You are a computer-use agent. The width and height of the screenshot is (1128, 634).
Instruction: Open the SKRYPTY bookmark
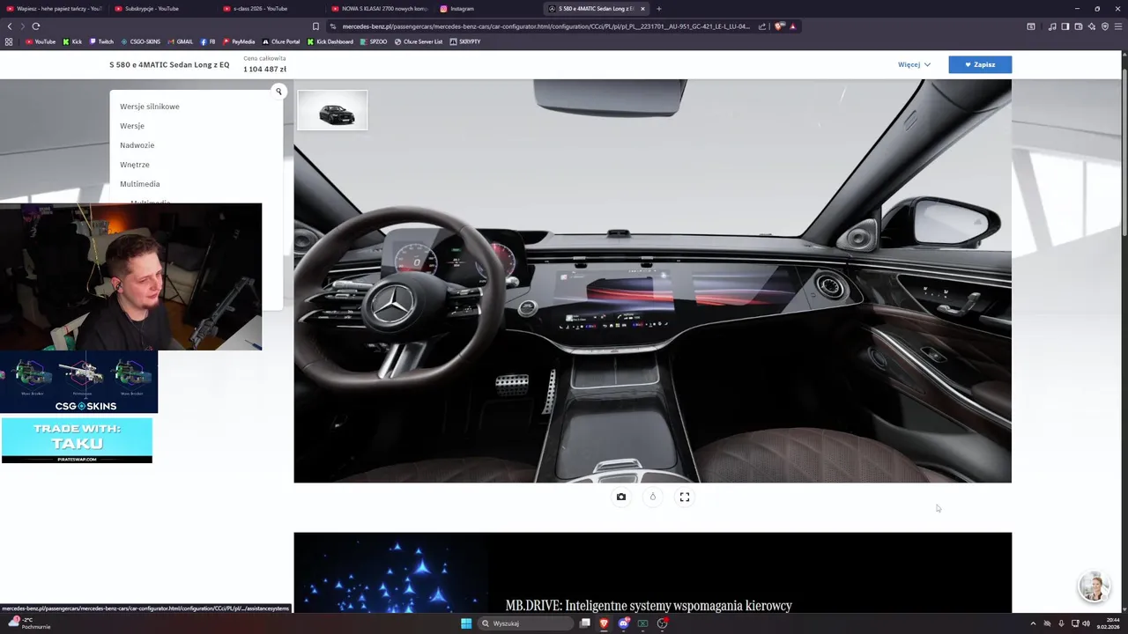coord(465,41)
